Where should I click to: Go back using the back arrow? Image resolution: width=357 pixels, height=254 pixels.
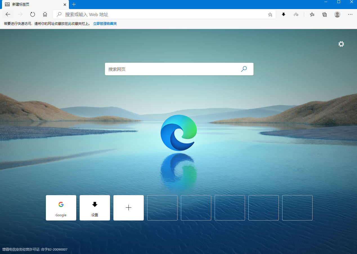[x=8, y=14]
